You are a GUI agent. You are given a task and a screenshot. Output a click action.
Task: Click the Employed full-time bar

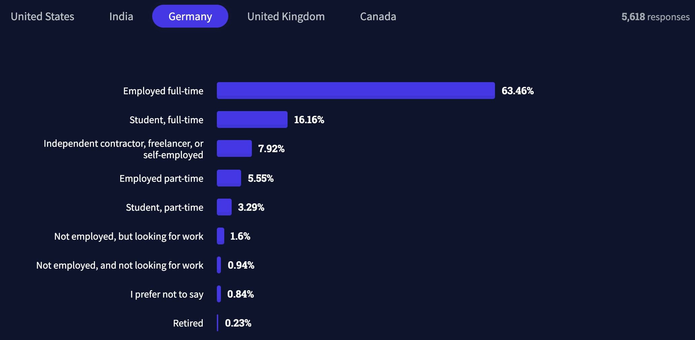coord(356,91)
